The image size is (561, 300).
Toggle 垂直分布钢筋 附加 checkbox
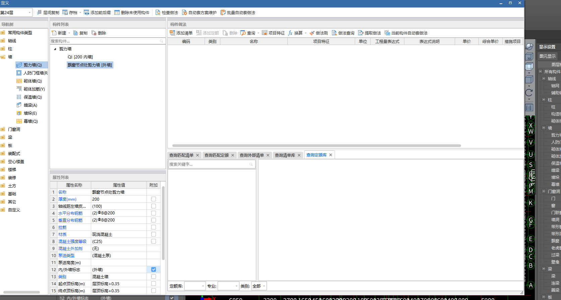[154, 220]
